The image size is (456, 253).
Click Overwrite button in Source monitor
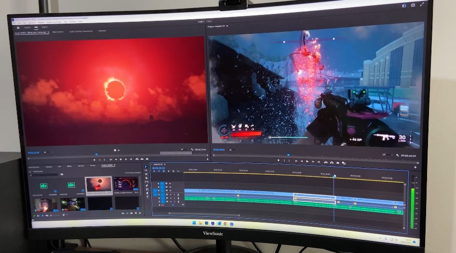(142, 159)
